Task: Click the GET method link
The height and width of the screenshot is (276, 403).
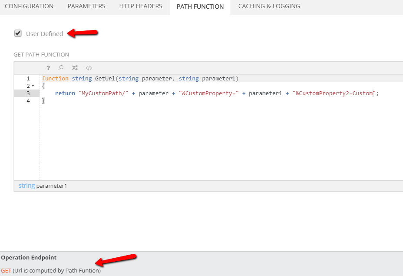Action: [6, 270]
